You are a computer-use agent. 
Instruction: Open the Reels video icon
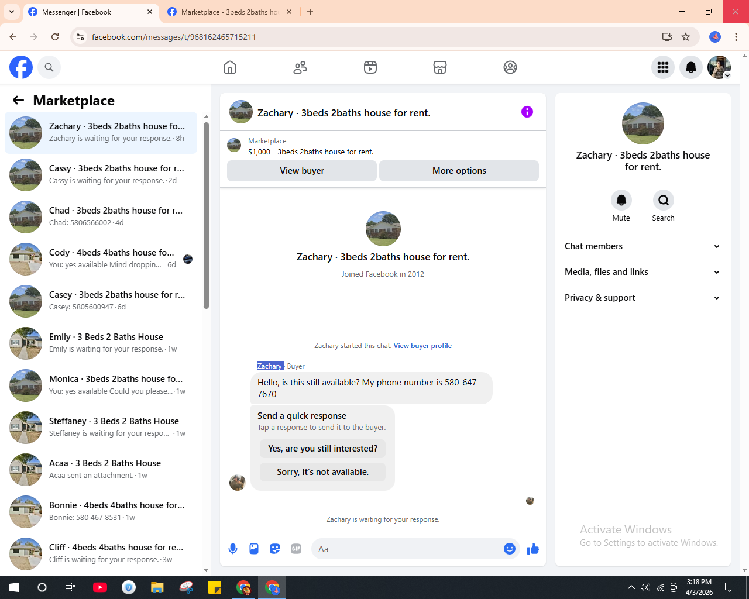tap(370, 67)
